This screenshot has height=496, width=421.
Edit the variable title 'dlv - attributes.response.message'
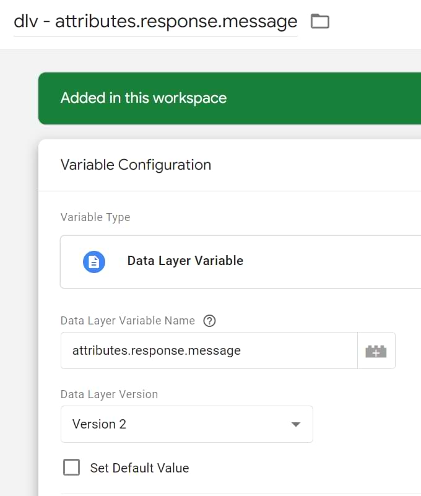155,22
